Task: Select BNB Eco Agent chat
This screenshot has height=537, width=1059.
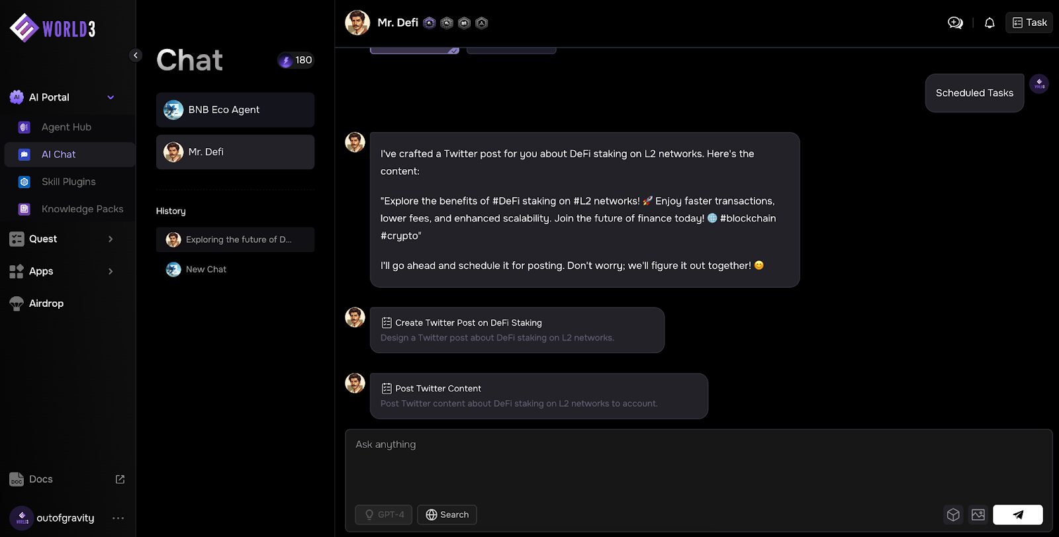Action: click(235, 110)
